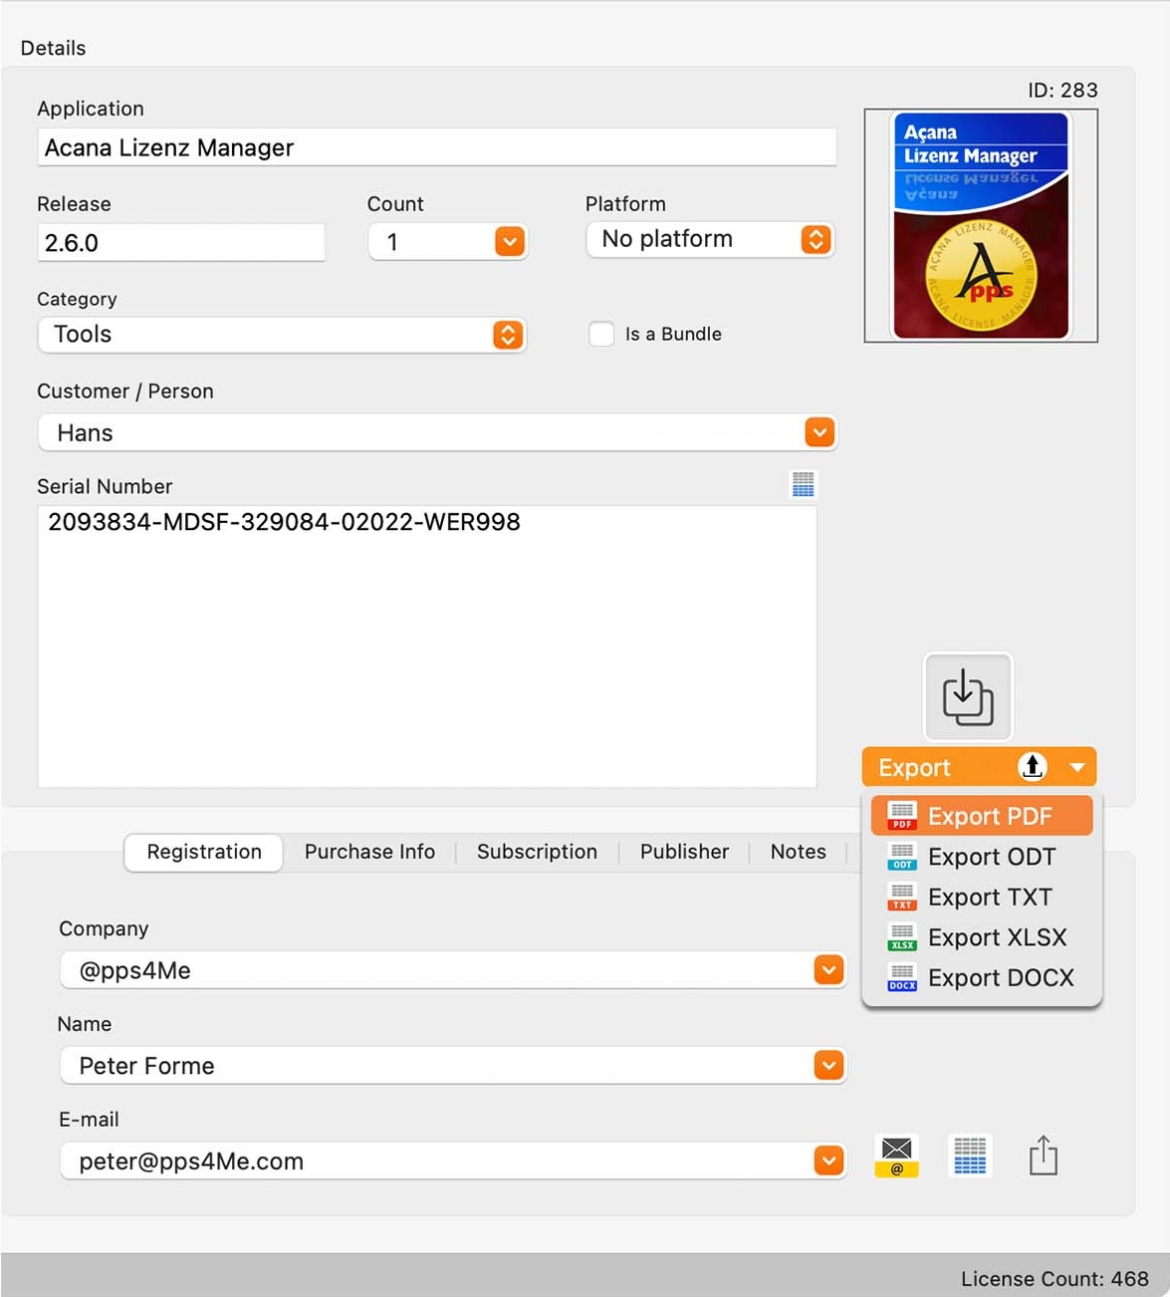The width and height of the screenshot is (1170, 1297).
Task: Click the Acana Lizenz Manager box image
Action: click(x=981, y=226)
